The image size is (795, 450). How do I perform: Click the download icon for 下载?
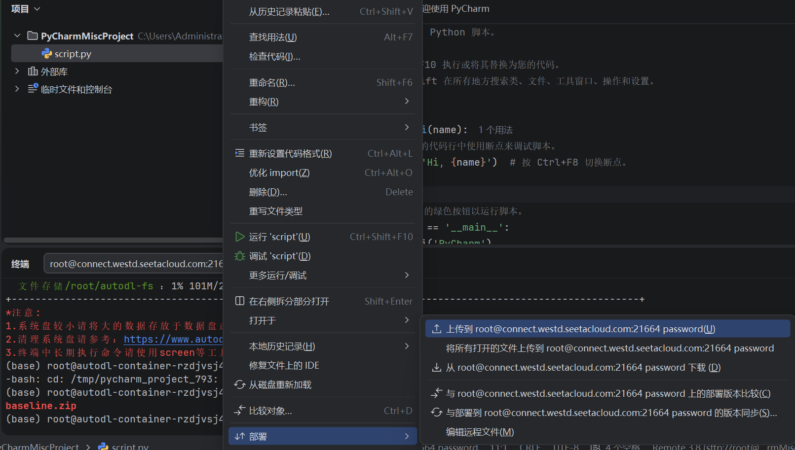pos(437,367)
